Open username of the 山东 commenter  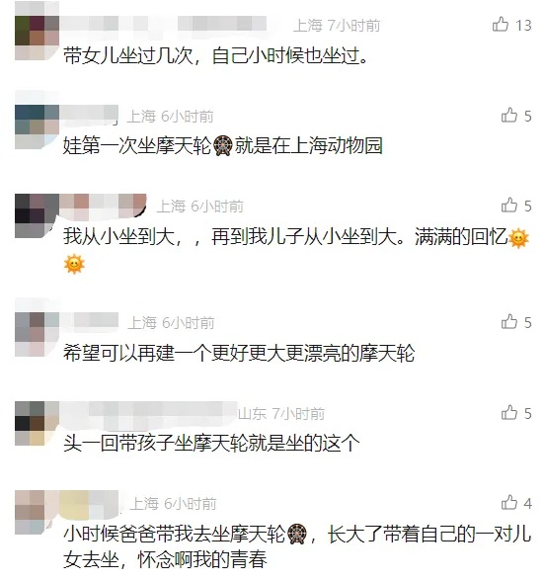150,413
